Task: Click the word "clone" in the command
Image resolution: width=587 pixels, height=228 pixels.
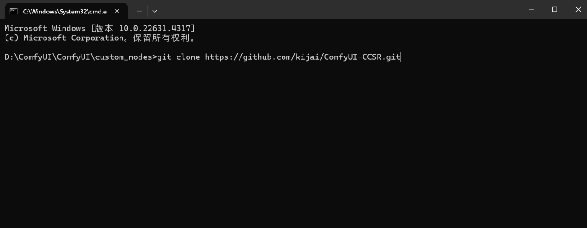Action: (x=188, y=57)
